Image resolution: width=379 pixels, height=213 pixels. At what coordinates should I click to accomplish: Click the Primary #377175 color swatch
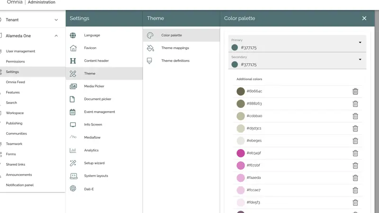(x=235, y=48)
